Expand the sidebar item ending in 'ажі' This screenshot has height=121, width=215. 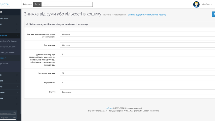tap(10, 81)
